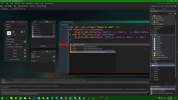Click the Physics button in object panel
Viewport: 178px width, 100px height.
[x=15, y=56]
